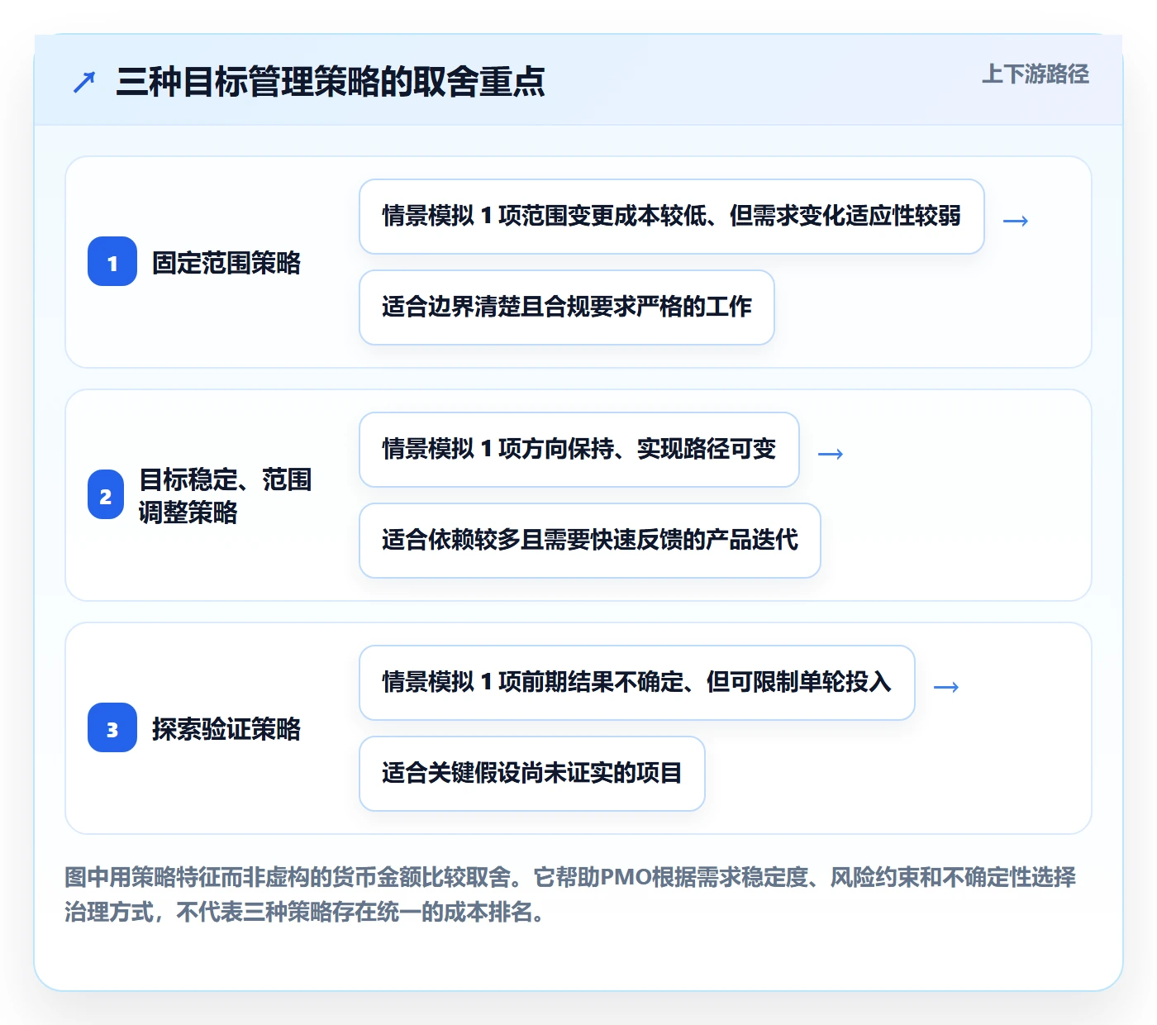Click the chip 适合边界清楚且合规要求严格的工作
This screenshot has height=1025, width=1157.
(567, 307)
